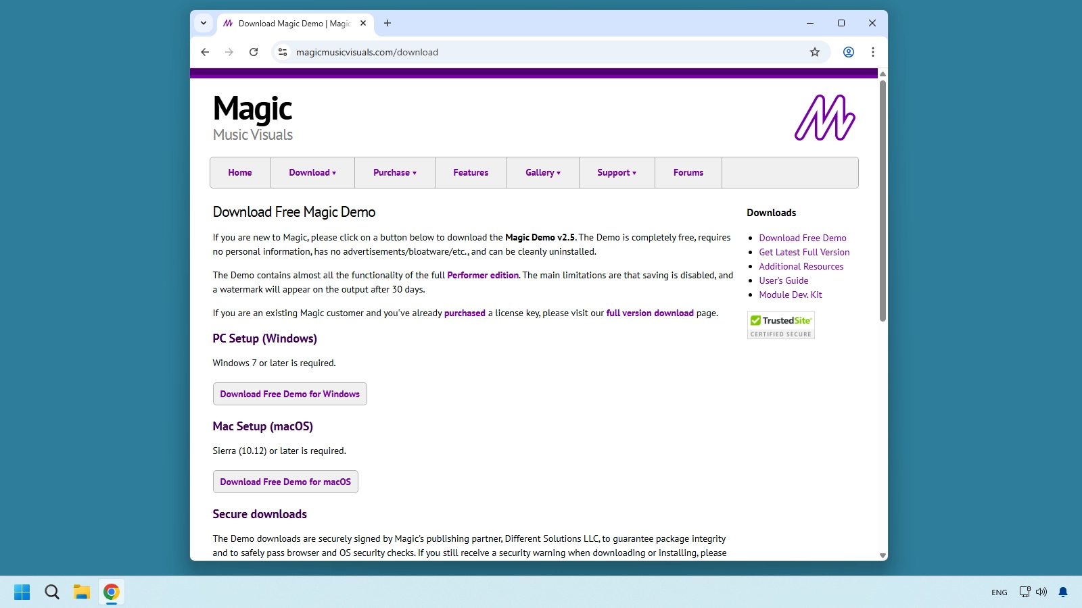1082x608 pixels.
Task: Click the Magic Music Visuals text logo
Action: click(253, 118)
